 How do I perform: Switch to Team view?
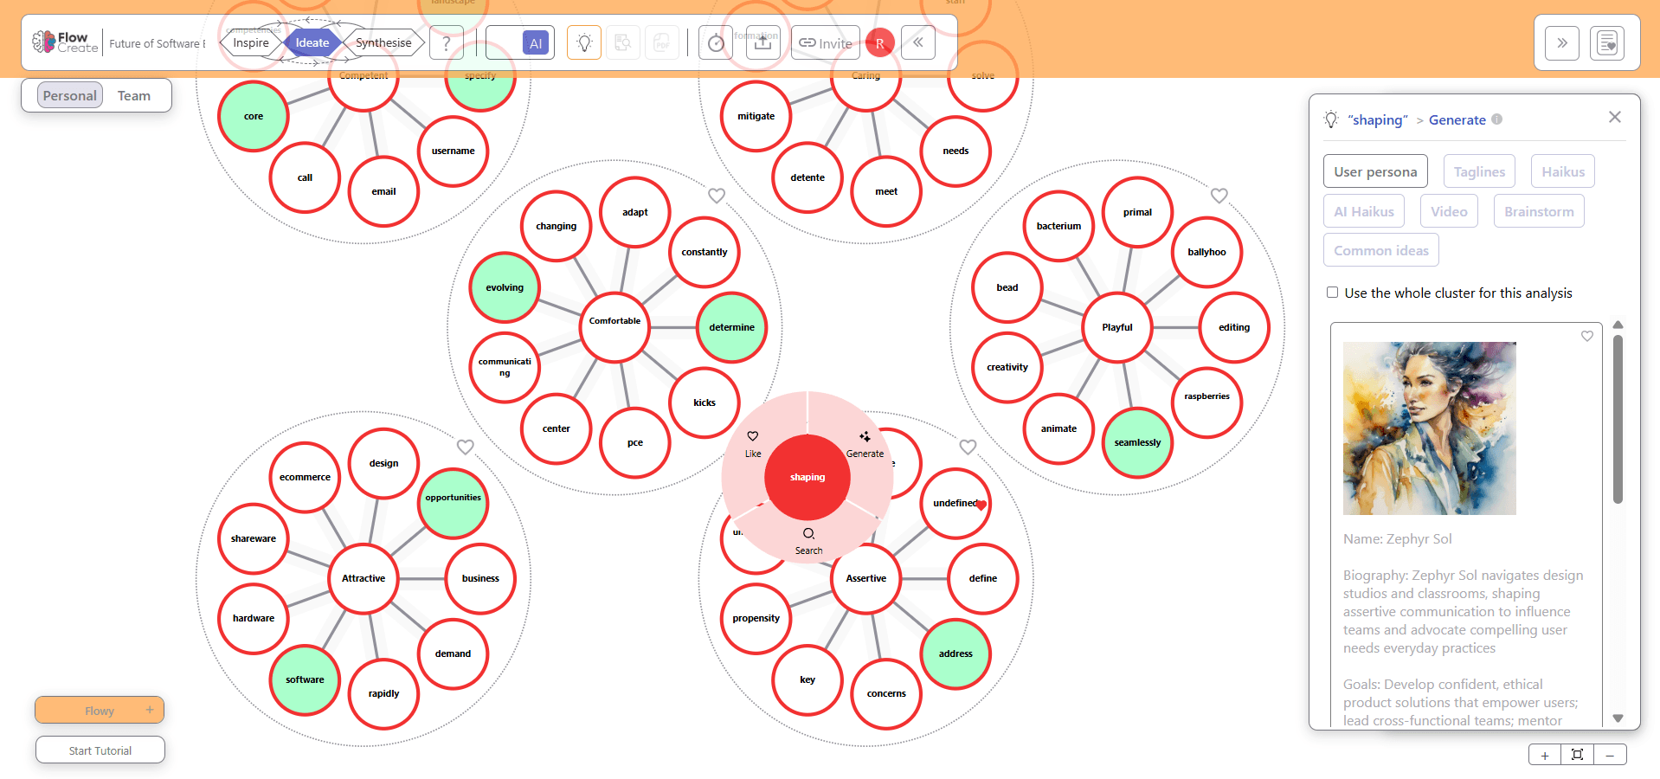point(134,95)
